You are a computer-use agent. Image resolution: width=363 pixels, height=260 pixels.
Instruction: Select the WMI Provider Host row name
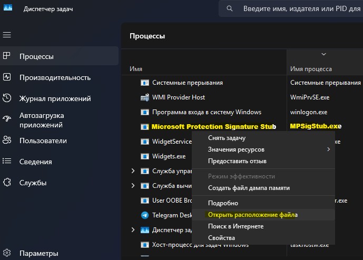179,97
